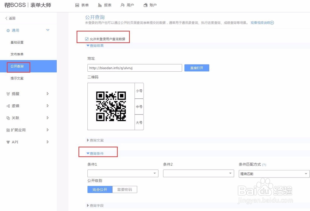Expand the 关联 section arrow
The height and width of the screenshot is (211, 310).
point(48,118)
